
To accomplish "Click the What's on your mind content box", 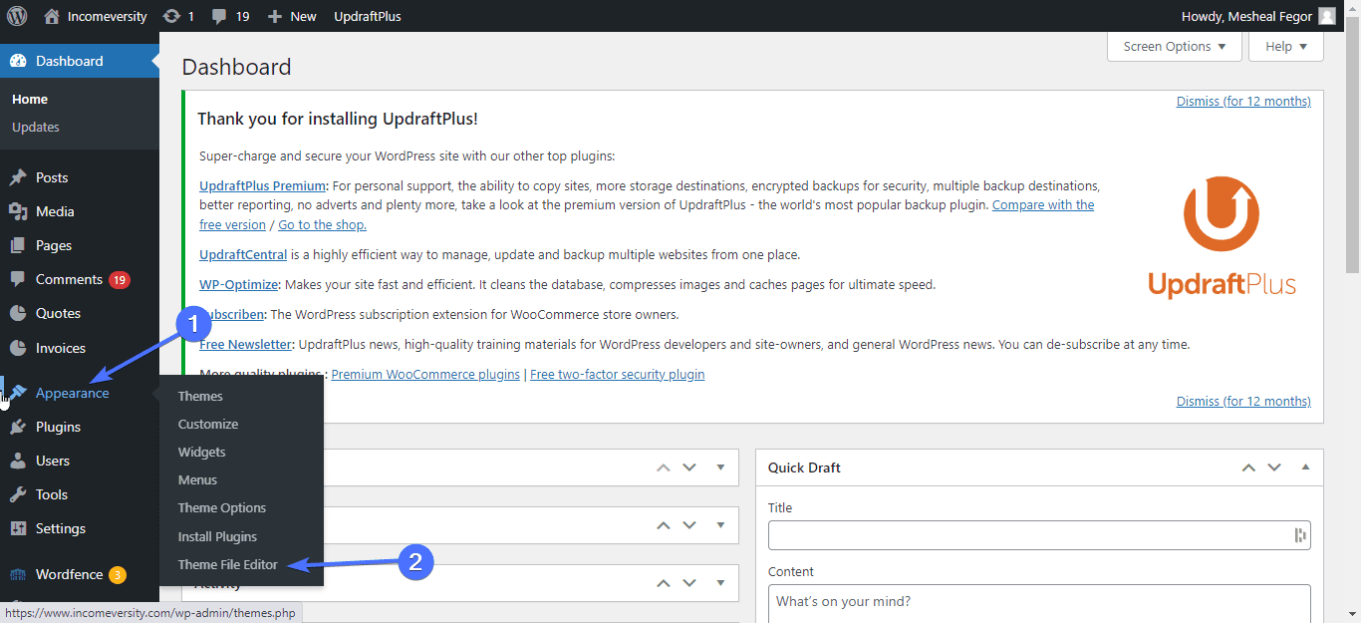I will point(1039,603).
